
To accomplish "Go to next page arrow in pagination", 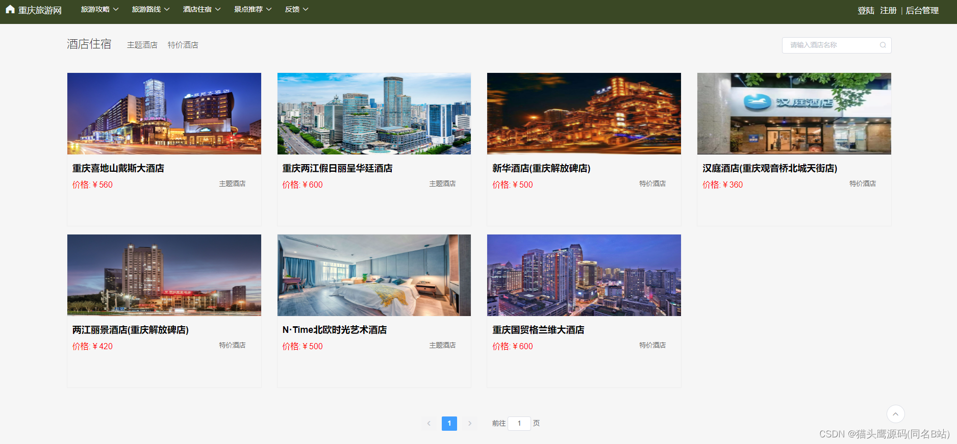I will (x=470, y=424).
